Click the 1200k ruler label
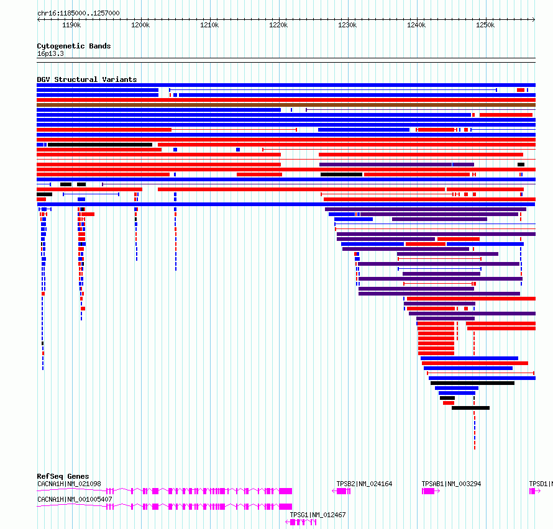The height and width of the screenshot is (529, 553). pyautogui.click(x=140, y=25)
